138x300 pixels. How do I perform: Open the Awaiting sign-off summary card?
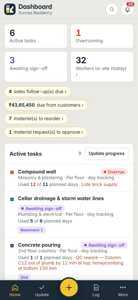click(x=36, y=67)
